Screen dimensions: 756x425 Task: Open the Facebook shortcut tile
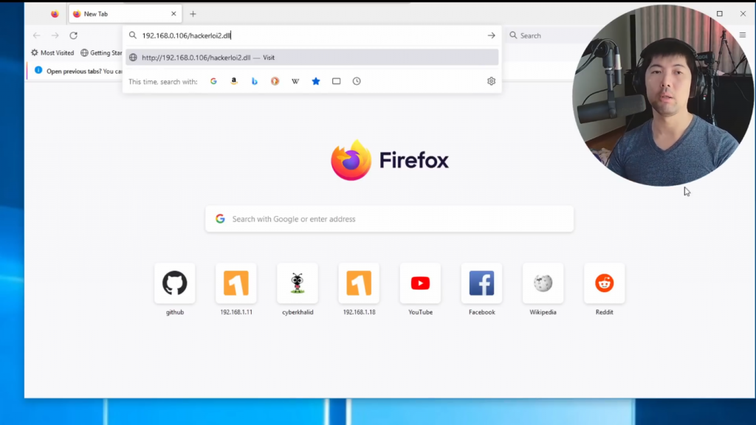tap(481, 283)
